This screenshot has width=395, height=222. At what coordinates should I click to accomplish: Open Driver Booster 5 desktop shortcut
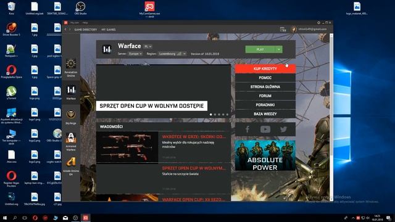(11, 29)
